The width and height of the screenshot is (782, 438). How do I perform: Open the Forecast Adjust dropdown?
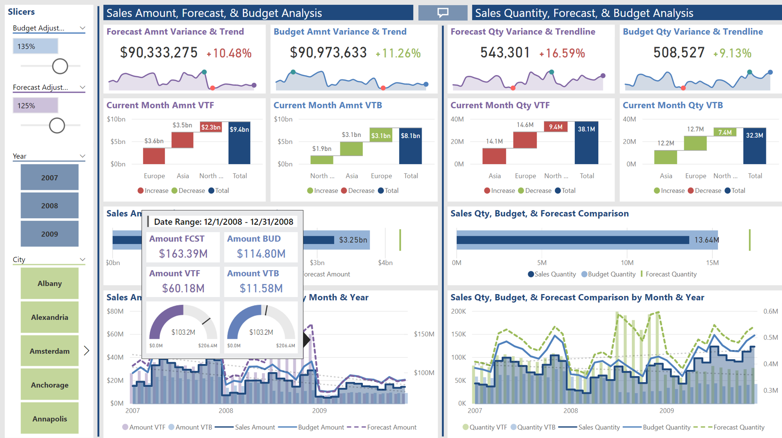pos(82,87)
